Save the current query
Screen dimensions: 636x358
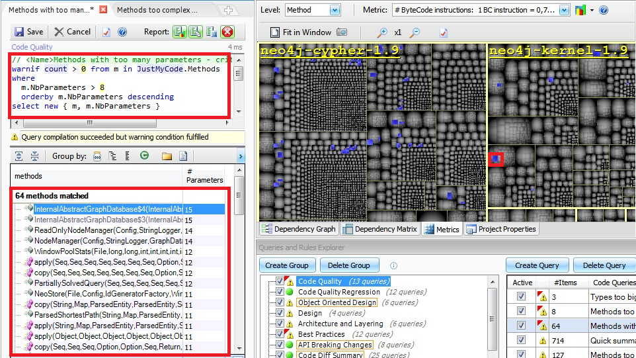(28, 32)
